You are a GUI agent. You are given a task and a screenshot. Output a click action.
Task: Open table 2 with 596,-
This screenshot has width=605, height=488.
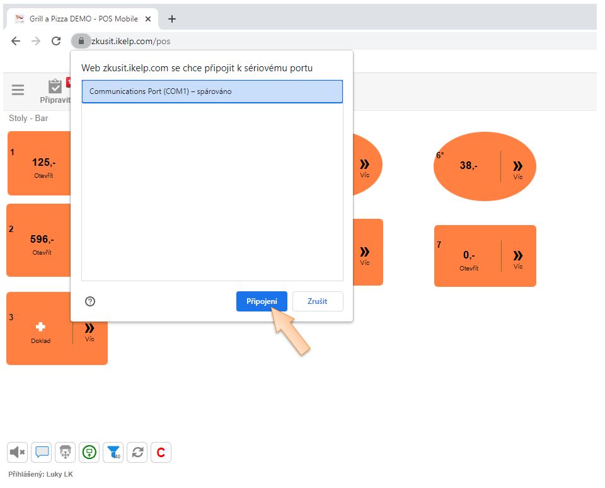[42, 242]
